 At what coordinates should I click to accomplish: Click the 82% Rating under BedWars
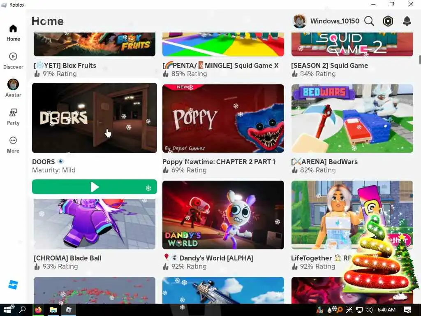[x=314, y=170]
